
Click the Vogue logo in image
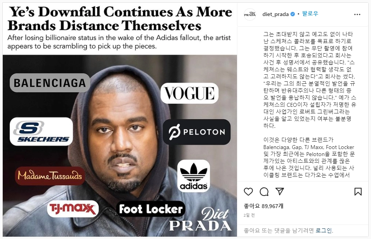[x=189, y=93]
